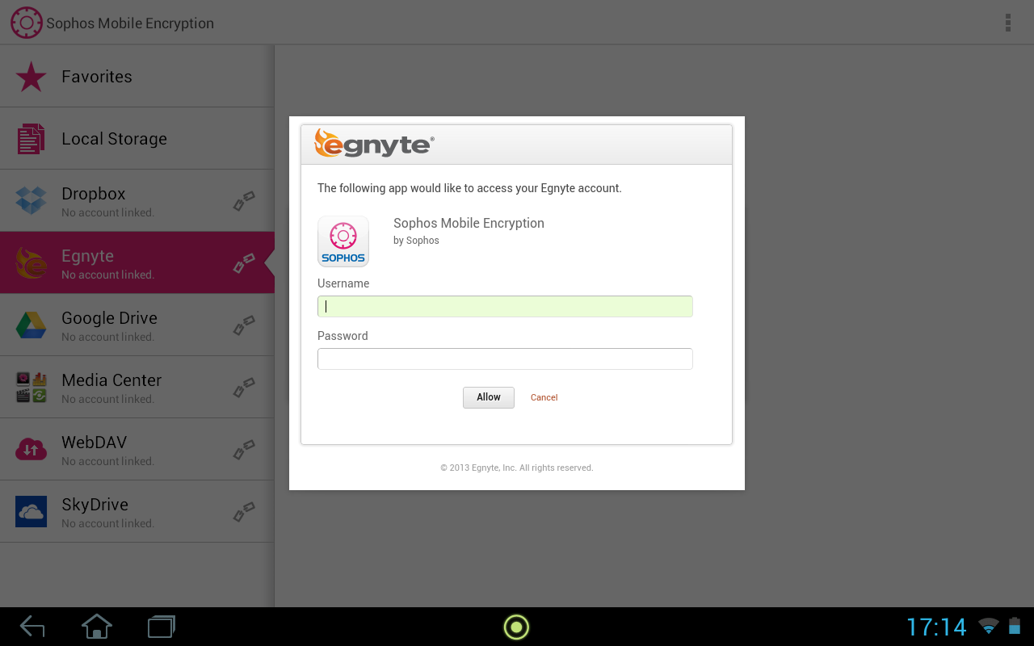
Task: Cancel the Egnyte authorization
Action: [544, 397]
